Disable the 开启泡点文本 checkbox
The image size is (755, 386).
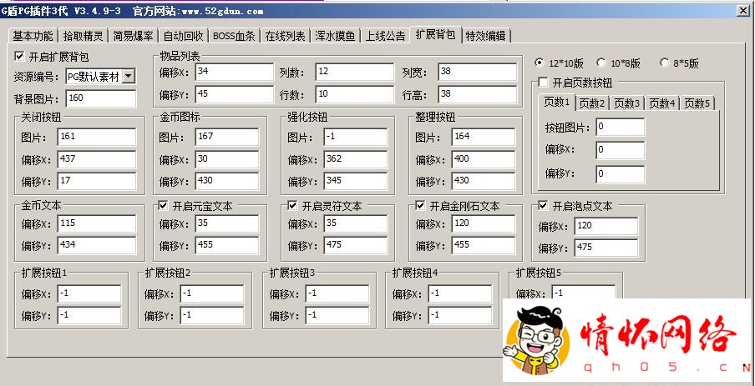543,206
